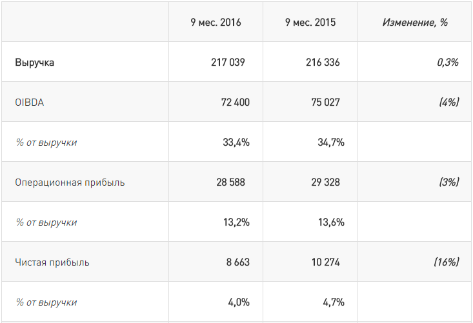Click the (4%) change cell
The height and width of the screenshot is (323, 473).
click(x=448, y=103)
